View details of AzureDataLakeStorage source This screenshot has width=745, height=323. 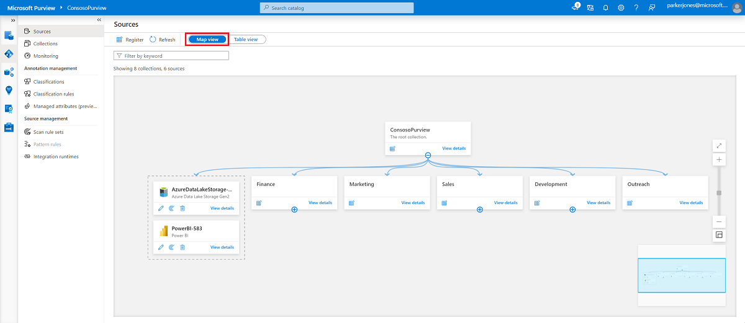[222, 208]
